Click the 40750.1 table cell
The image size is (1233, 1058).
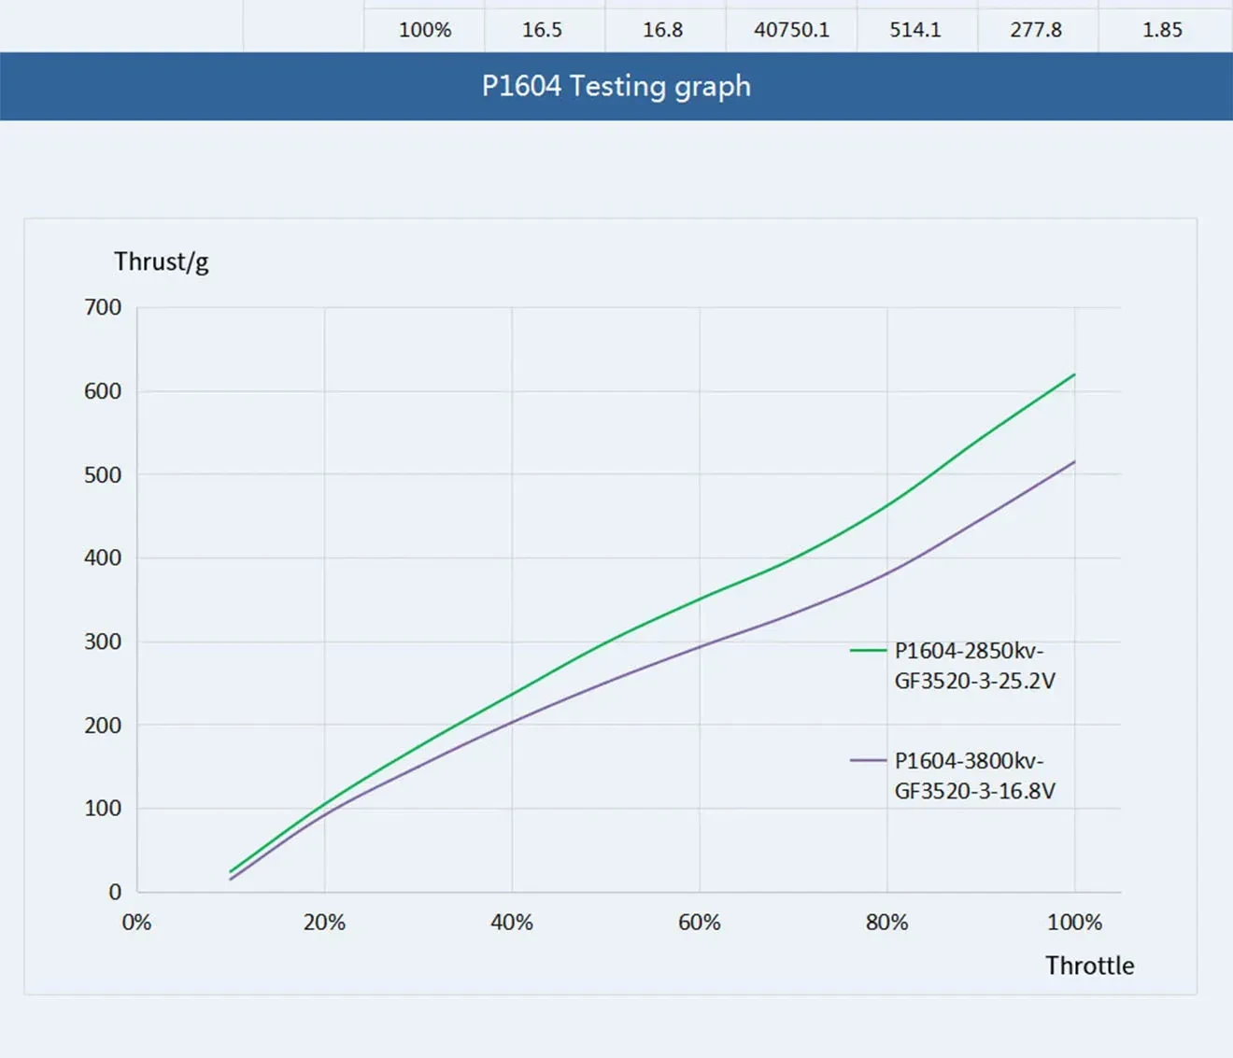pos(791,30)
